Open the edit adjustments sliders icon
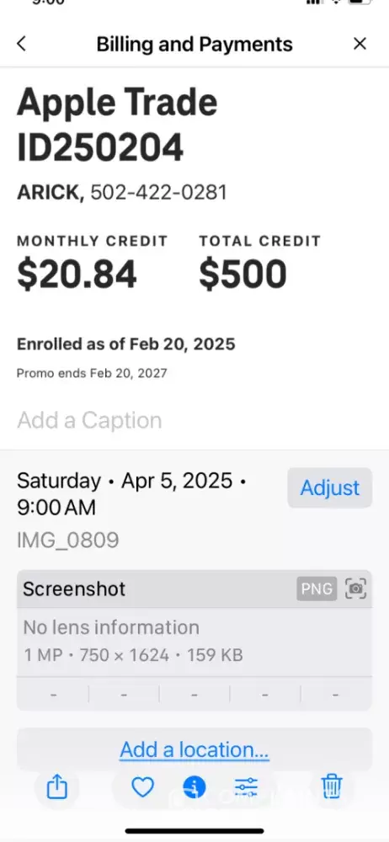Screen dimensions: 389x842 click(x=246, y=788)
